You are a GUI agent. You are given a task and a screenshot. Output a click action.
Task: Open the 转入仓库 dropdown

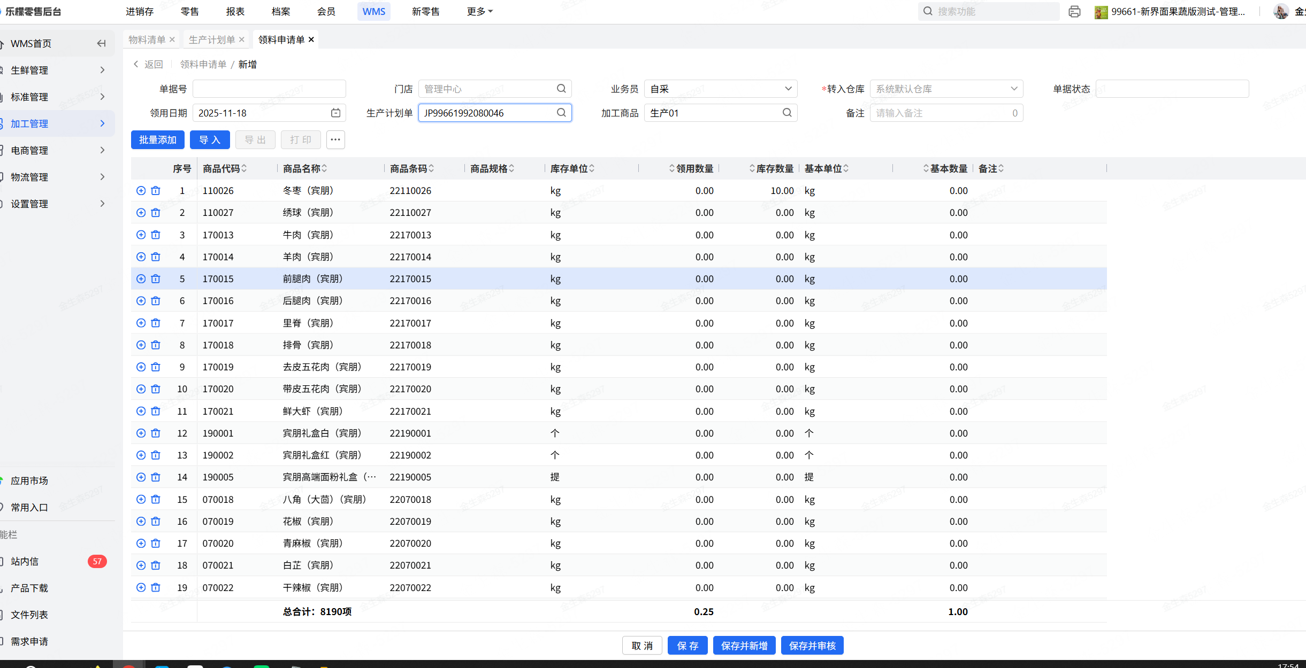tap(946, 89)
